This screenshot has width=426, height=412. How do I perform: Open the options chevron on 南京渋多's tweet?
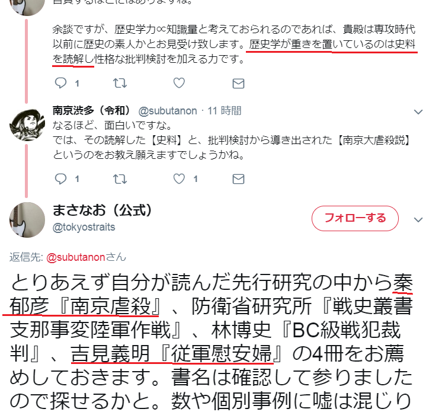pos(418,111)
